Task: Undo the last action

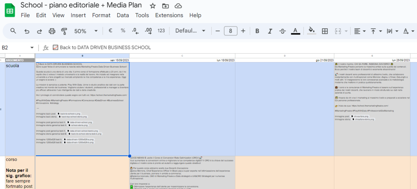Action: coord(26,31)
